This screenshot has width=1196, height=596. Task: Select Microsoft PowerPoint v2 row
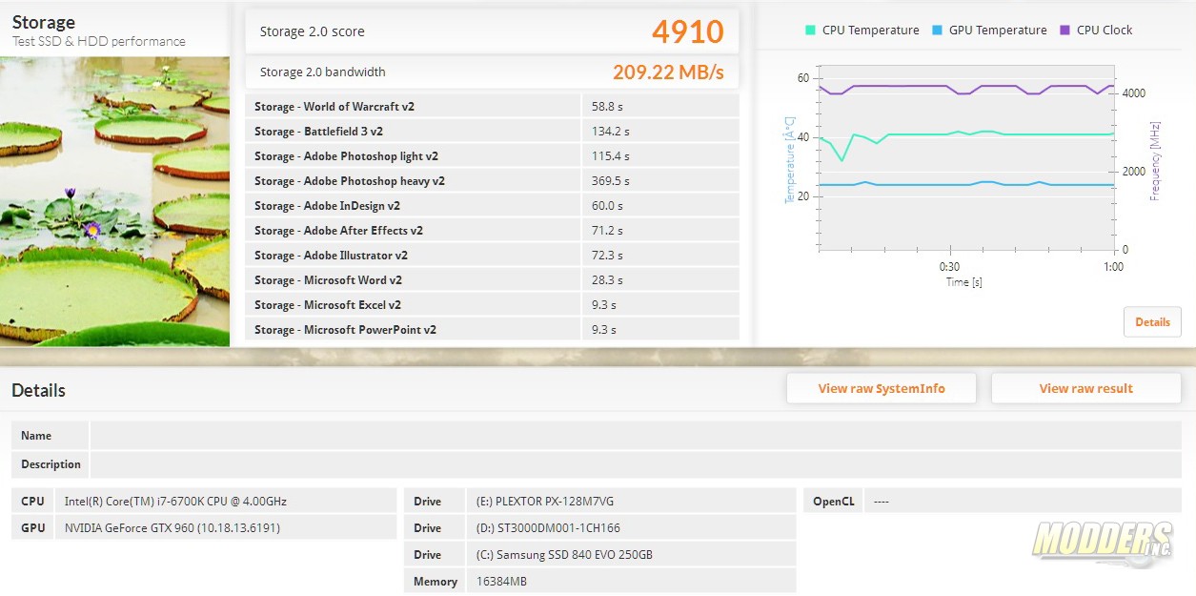(x=492, y=329)
